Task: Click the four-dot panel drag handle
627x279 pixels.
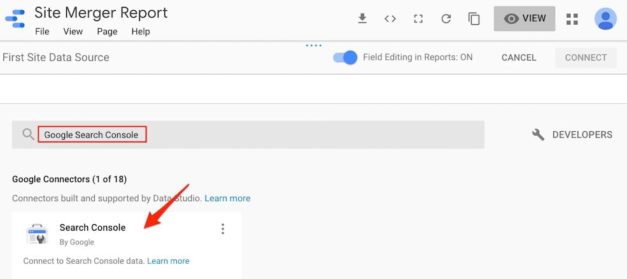Action: click(x=313, y=46)
